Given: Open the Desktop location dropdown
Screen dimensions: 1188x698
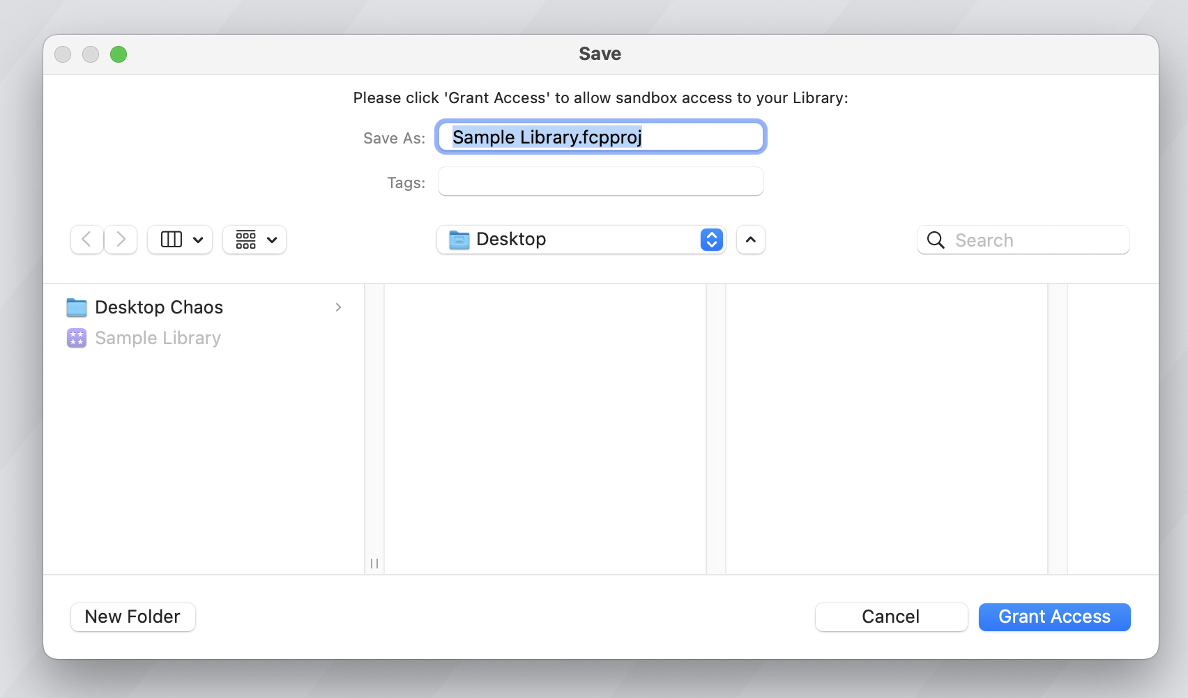Looking at the screenshot, I should pos(711,240).
